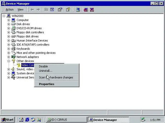The image size is (165, 123).
Task: Expand the Computer node
Action: pyautogui.click(x=9, y=20)
